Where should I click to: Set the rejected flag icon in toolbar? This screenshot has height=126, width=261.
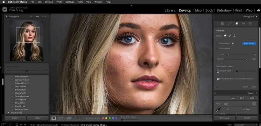tap(81, 118)
